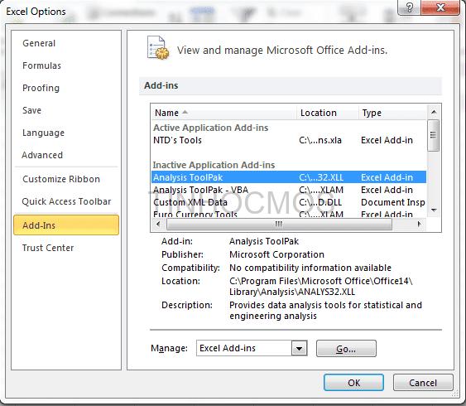Click the horizontal scroll right arrow

(420, 224)
